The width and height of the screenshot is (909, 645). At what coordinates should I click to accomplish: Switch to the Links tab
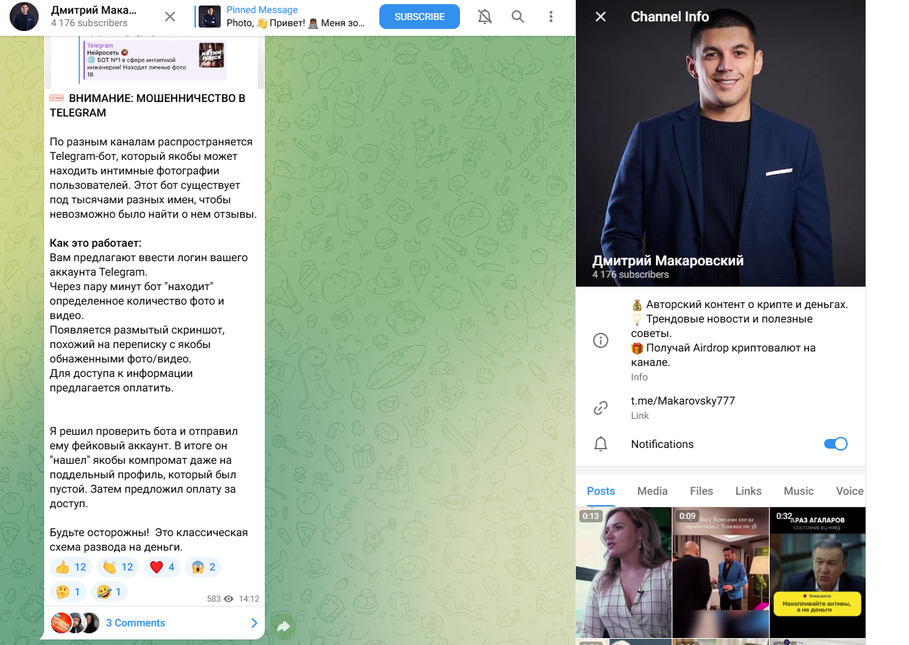pyautogui.click(x=748, y=491)
